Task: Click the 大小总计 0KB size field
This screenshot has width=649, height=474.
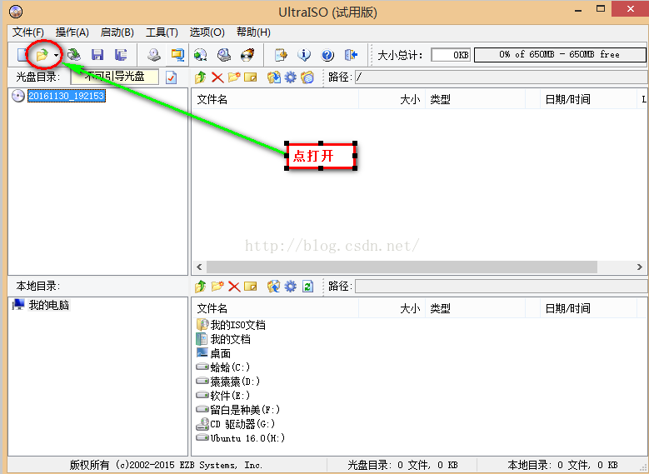Action: tap(451, 55)
